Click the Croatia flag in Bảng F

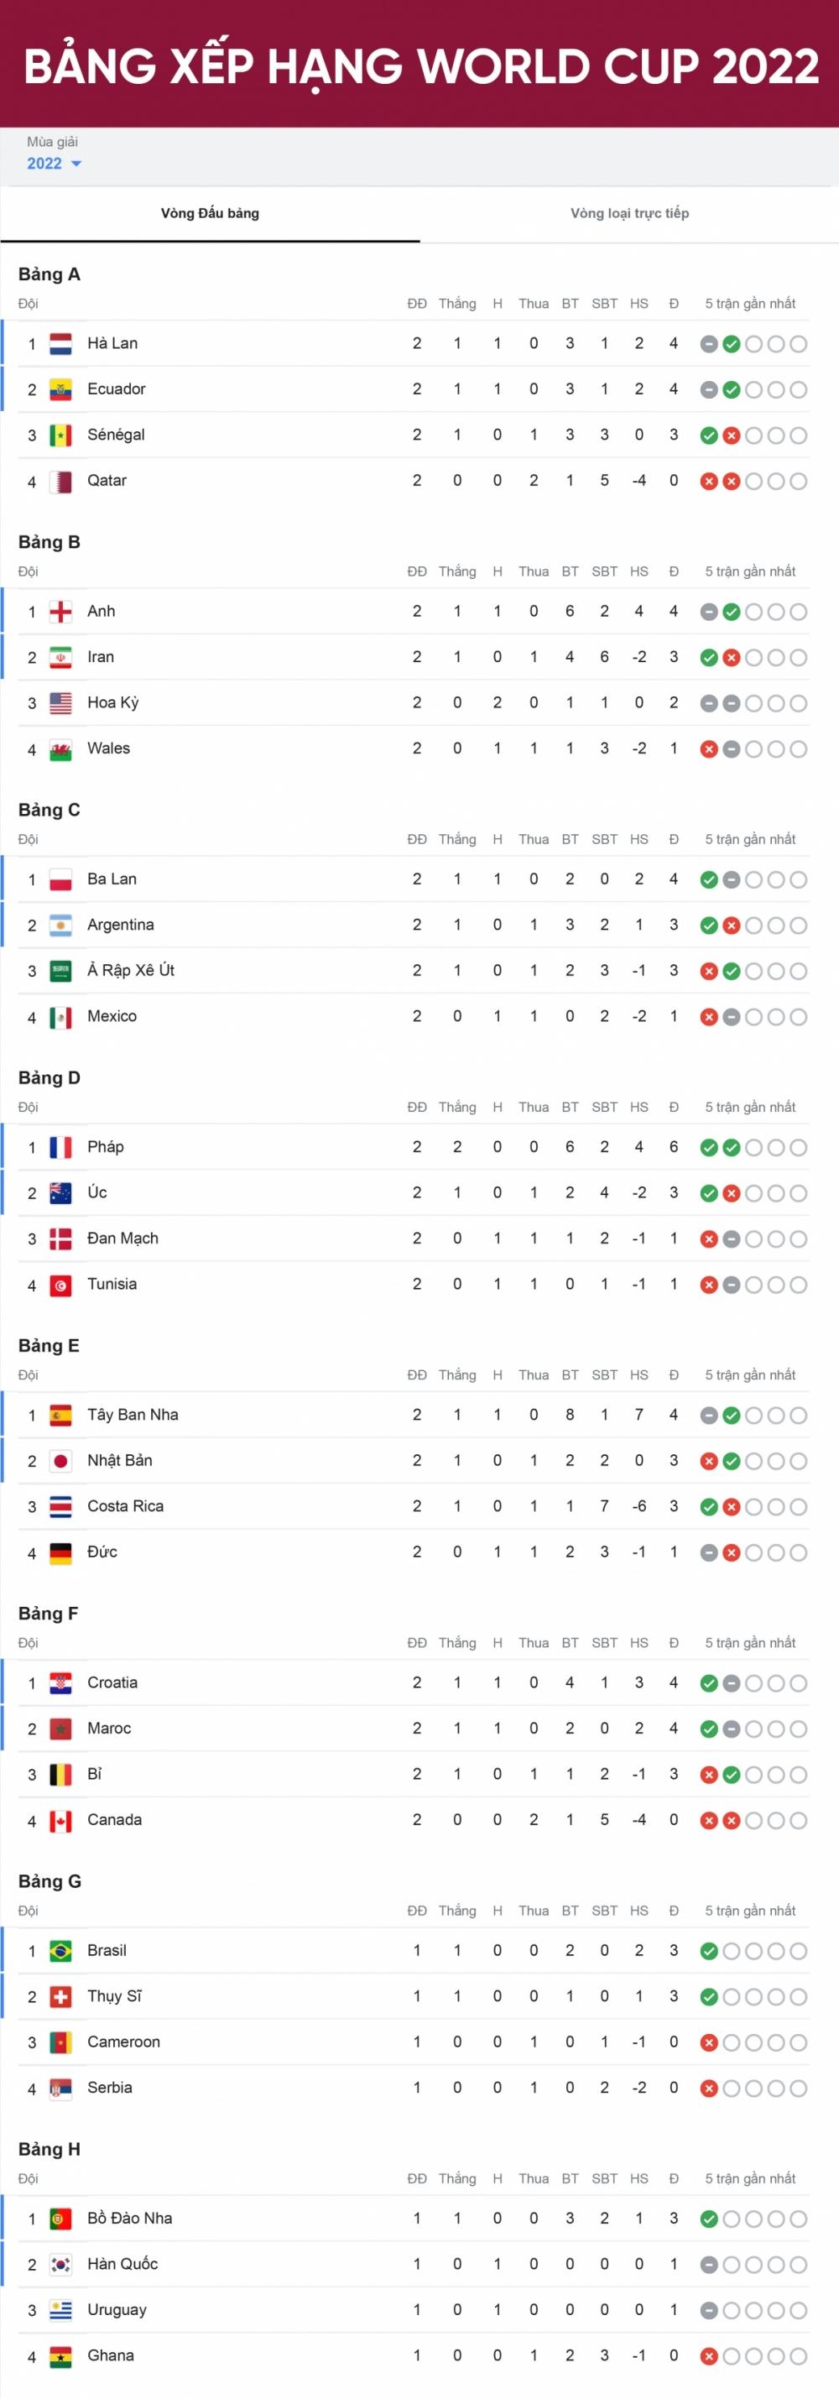(x=59, y=1683)
